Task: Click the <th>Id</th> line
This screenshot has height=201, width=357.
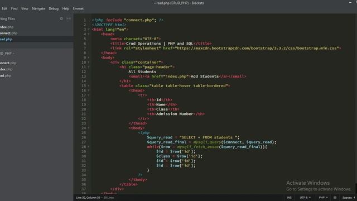Action: click(160, 100)
